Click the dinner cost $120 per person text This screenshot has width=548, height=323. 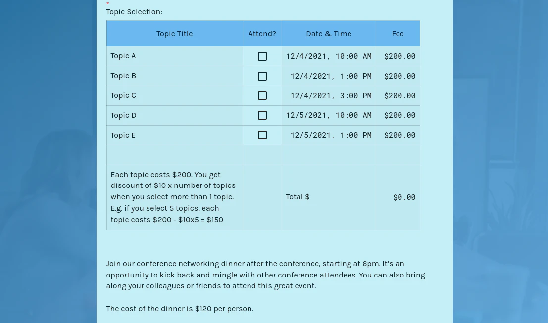(x=179, y=309)
